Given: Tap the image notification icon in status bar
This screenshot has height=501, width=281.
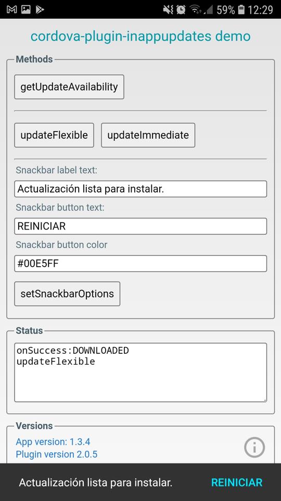Looking at the screenshot, I should [x=26, y=9].
